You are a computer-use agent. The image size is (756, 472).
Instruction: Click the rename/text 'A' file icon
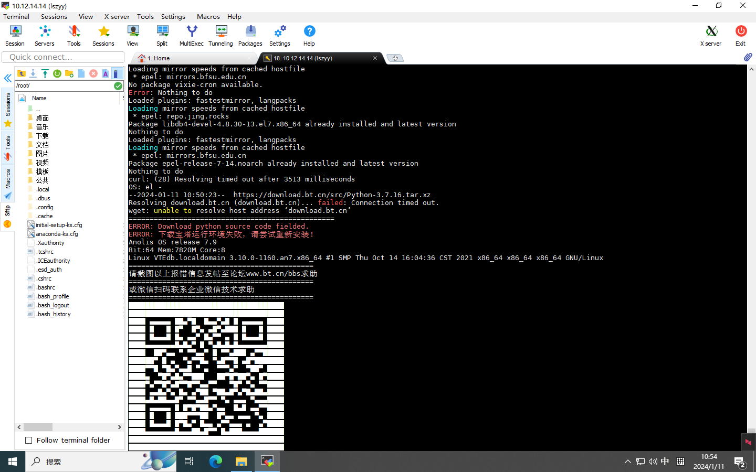click(x=106, y=73)
